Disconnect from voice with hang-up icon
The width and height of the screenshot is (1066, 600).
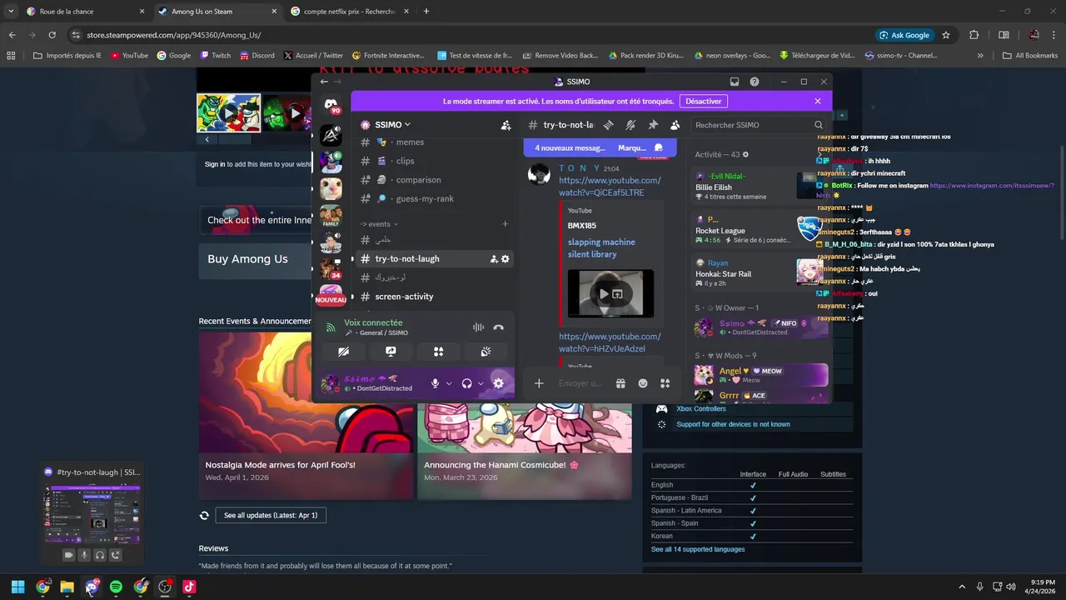click(498, 327)
